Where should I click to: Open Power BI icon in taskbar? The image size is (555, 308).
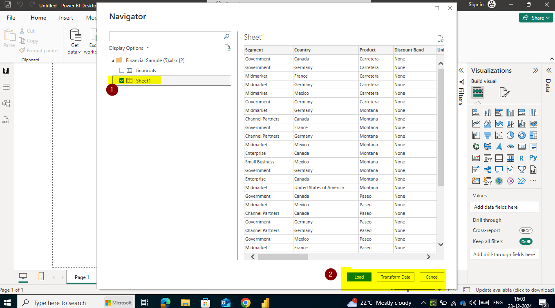[x=265, y=302]
